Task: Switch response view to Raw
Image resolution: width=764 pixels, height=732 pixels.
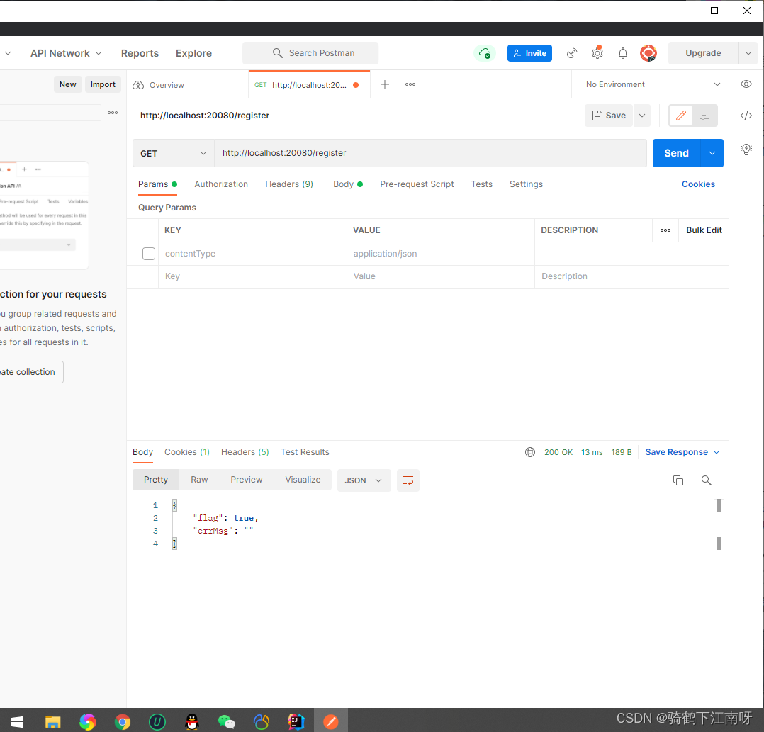Action: click(199, 480)
